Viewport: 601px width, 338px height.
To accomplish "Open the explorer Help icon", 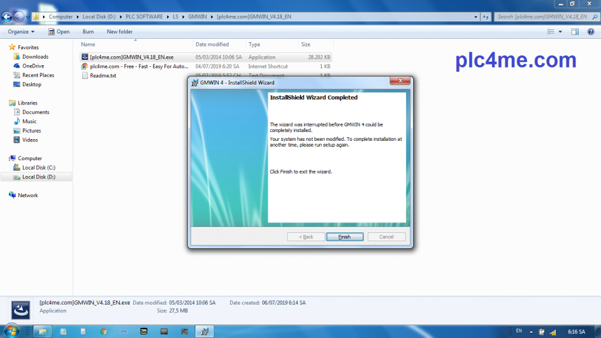I will pos(590,32).
